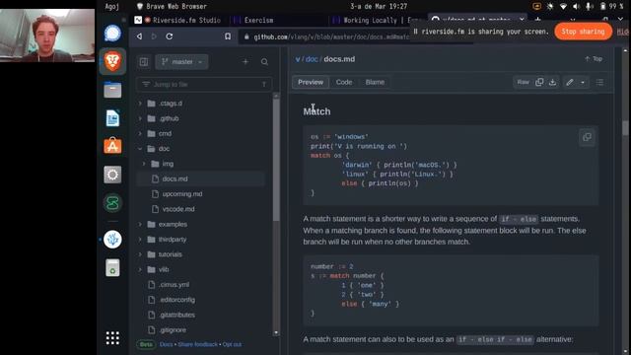Screen dimensions: 631x355
Task: Click the add file plus icon
Action: [x=245, y=62]
